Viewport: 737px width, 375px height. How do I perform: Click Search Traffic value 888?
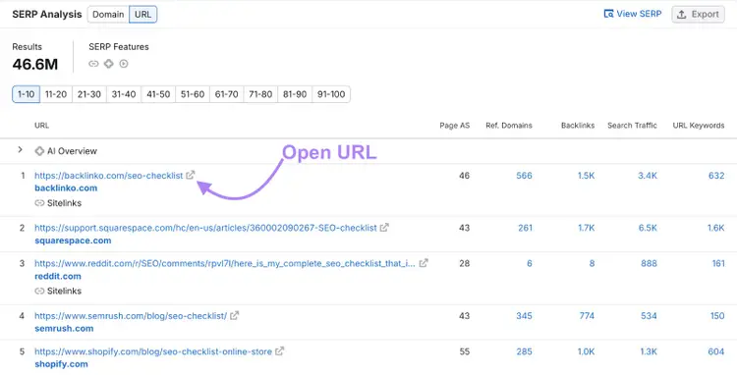[649, 263]
